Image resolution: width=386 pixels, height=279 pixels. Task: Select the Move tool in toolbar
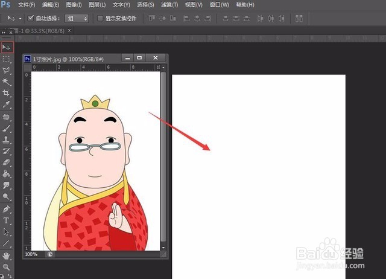click(7, 47)
